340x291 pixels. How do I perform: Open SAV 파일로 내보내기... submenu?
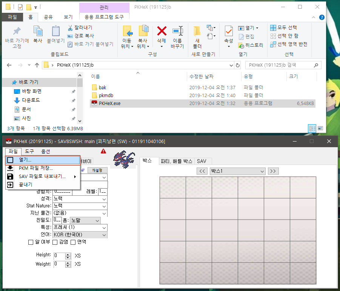(43, 177)
